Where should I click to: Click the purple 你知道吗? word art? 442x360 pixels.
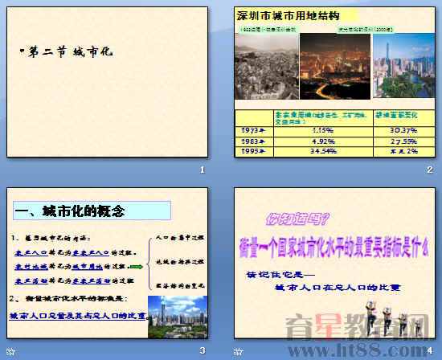coord(297,219)
